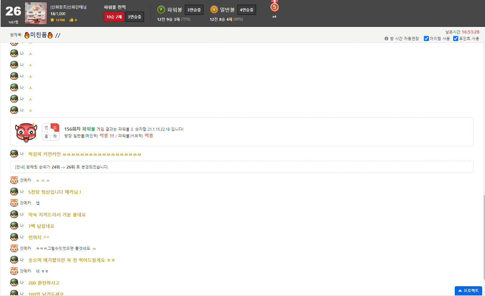The height and width of the screenshot is (296, 485).
Task: Click the orange N normal-ball icon
Action: (x=214, y=9)
